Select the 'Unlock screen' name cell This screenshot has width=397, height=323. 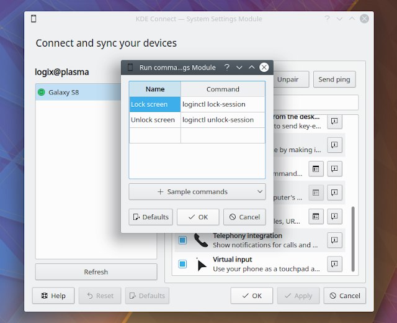pyautogui.click(x=155, y=120)
